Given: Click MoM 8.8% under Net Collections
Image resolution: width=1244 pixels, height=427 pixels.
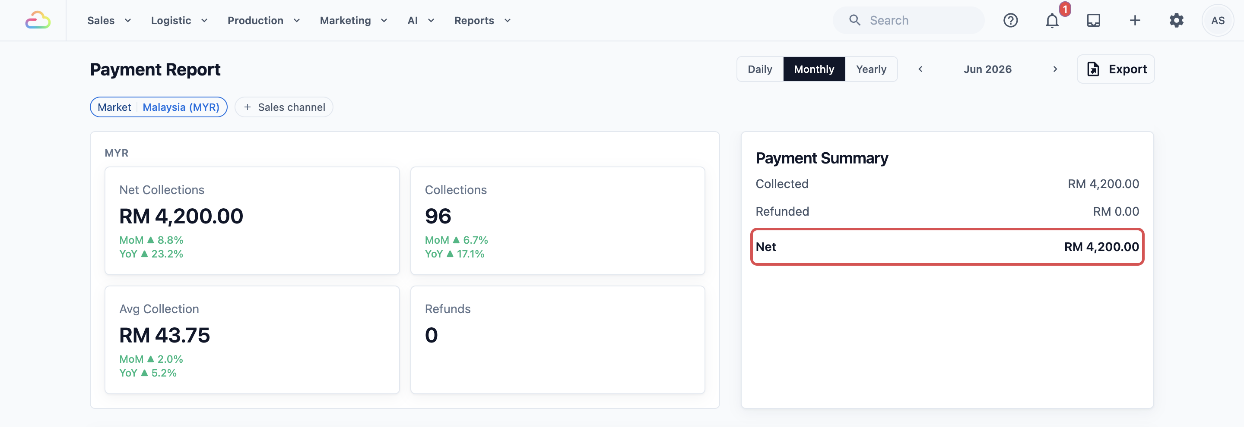Looking at the screenshot, I should [x=151, y=240].
